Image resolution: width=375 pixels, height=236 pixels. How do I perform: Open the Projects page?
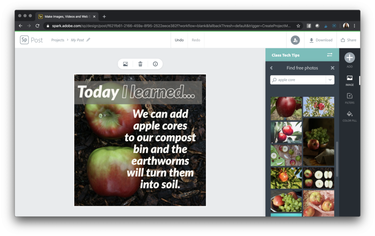click(x=57, y=40)
